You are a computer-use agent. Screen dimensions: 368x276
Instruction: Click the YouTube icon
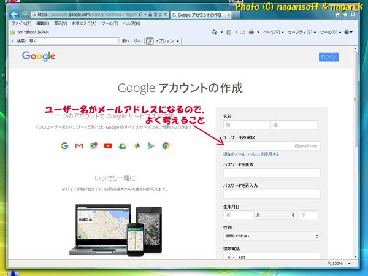click(108, 145)
